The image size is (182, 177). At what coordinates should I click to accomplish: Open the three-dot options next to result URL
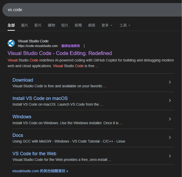[84, 46]
